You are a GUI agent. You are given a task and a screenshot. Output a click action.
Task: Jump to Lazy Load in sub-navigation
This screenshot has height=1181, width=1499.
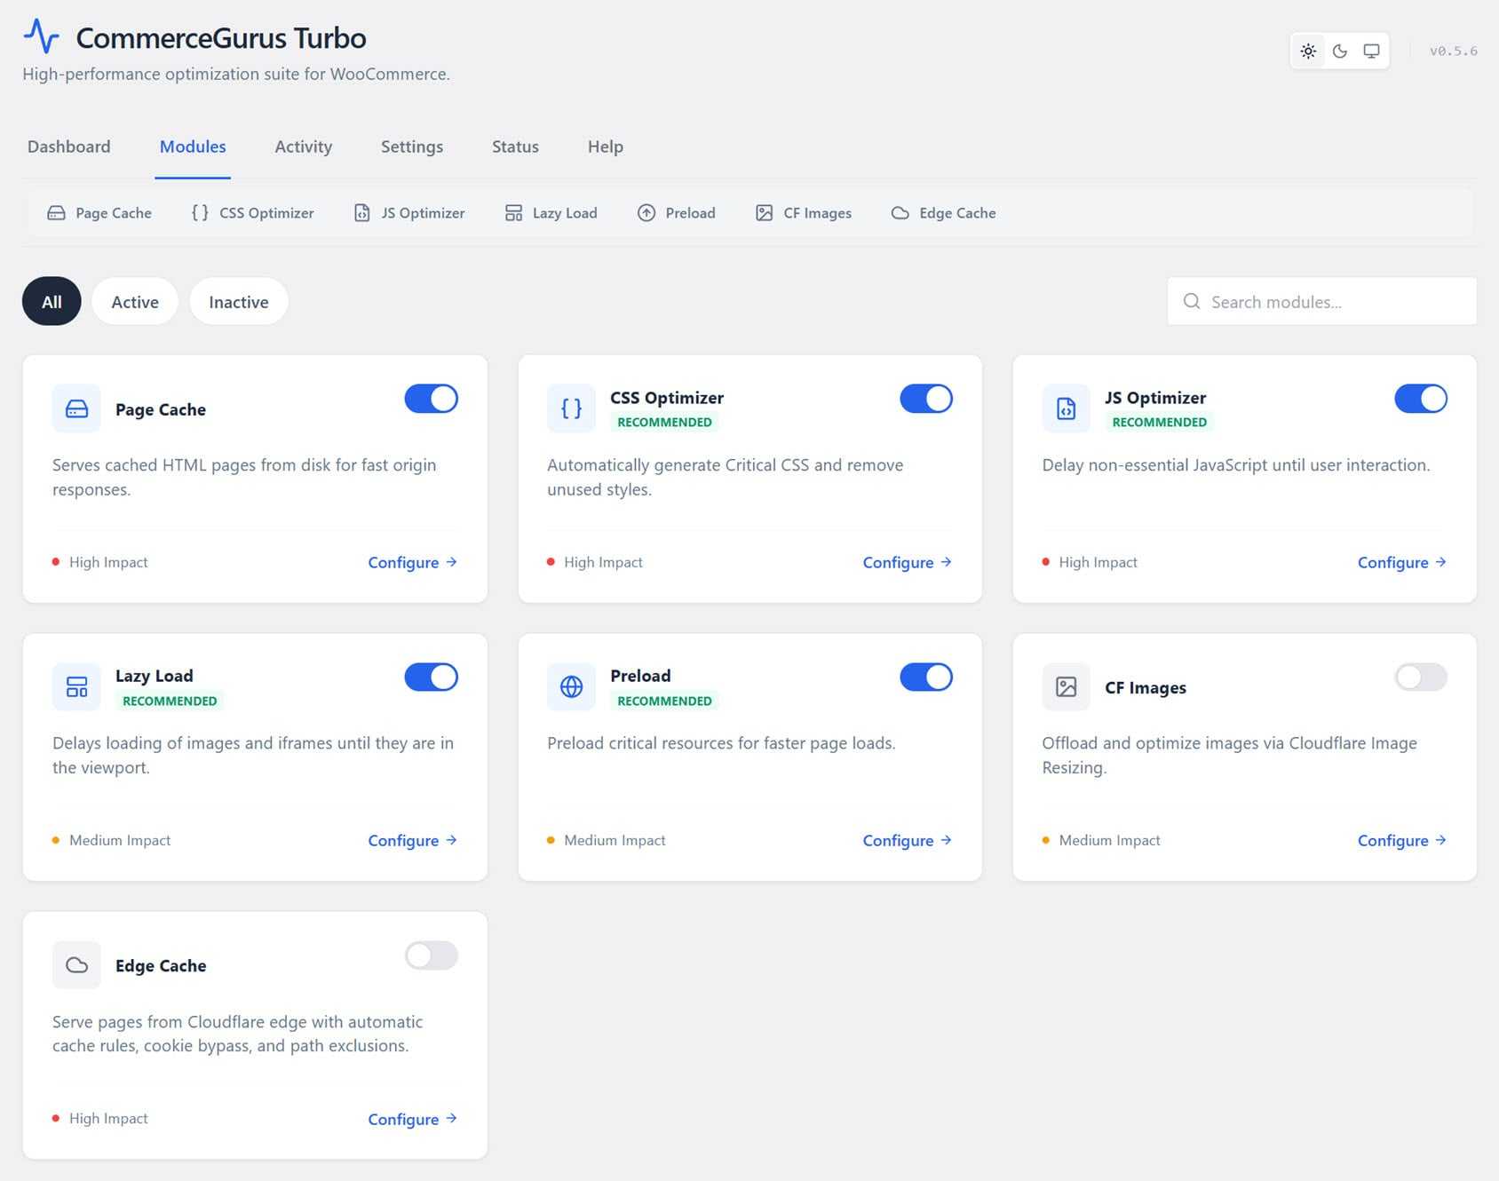(551, 213)
